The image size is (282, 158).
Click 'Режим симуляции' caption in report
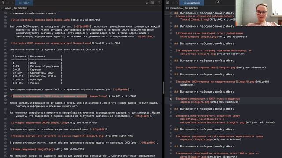coord(24,149)
